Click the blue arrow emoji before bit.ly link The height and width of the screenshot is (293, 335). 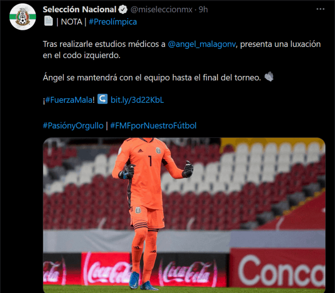(x=102, y=99)
